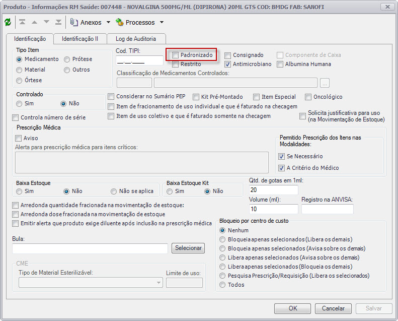Enable the Padronizado checkbox

(x=175, y=55)
